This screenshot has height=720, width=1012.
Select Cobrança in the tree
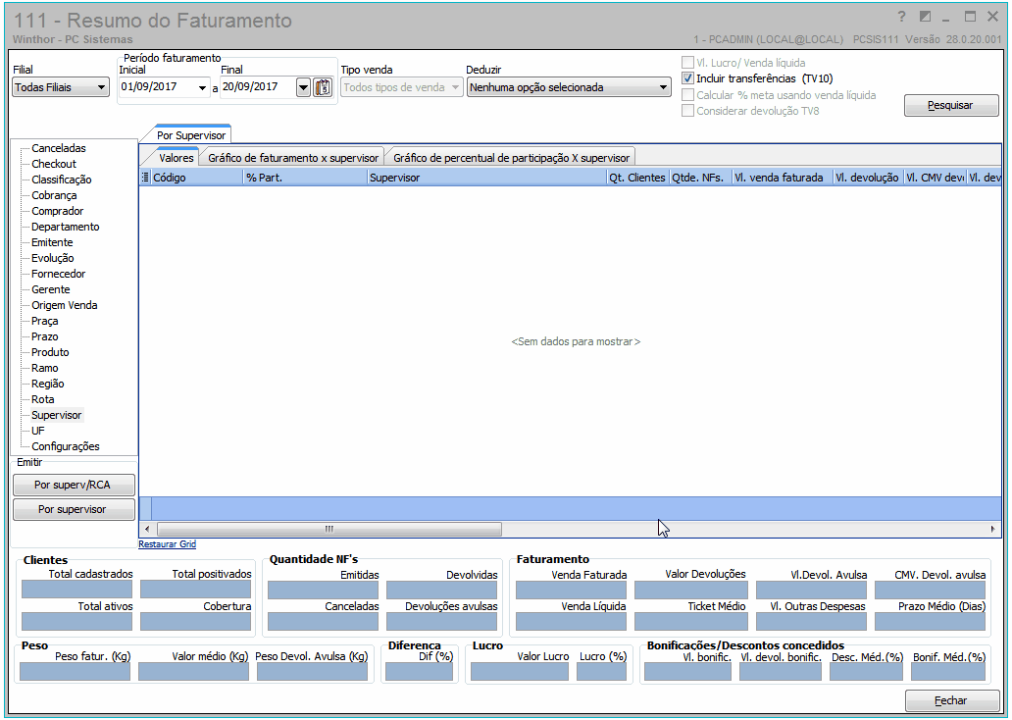54,195
